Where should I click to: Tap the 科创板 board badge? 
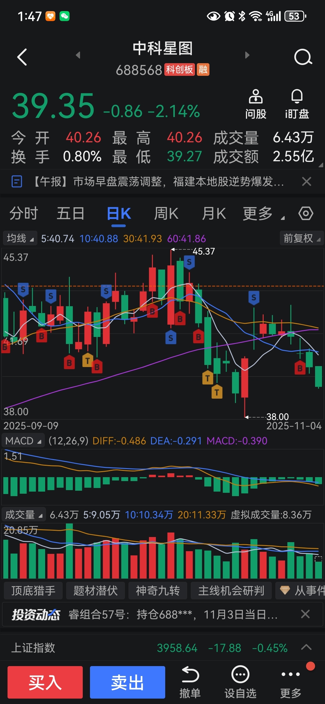[x=180, y=69]
